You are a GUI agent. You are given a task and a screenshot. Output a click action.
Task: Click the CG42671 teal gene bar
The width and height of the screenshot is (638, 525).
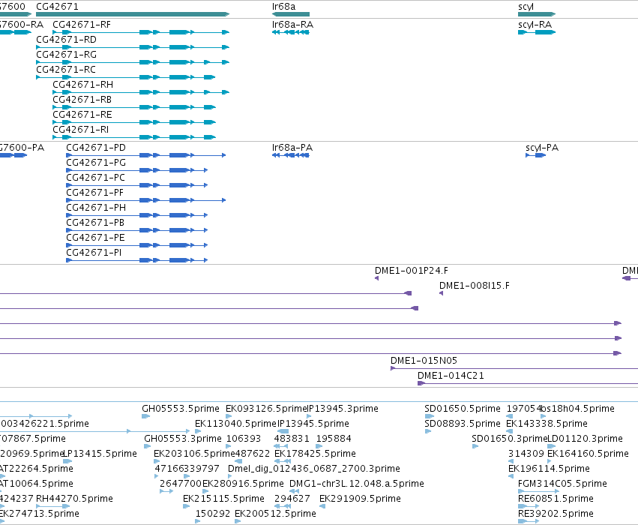pos(133,14)
